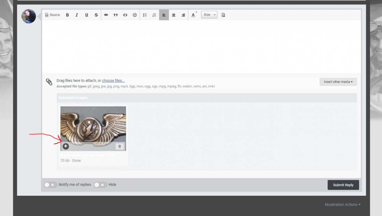This screenshot has width=382, height=216.
Task: Open the emoji picker
Action: click(x=135, y=15)
